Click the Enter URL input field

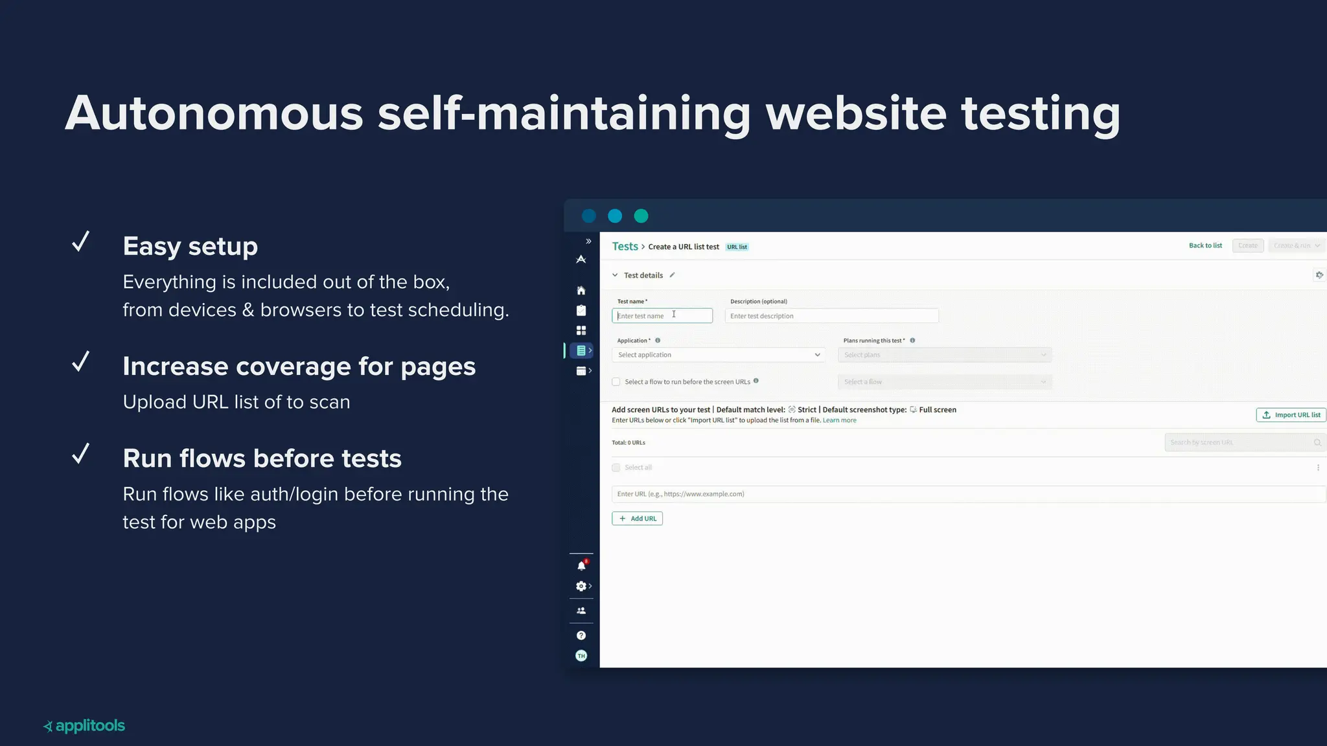(x=969, y=494)
